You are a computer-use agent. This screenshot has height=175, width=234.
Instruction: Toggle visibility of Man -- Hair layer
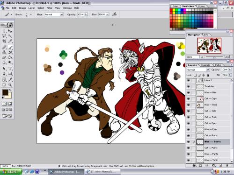[x=189, y=92]
